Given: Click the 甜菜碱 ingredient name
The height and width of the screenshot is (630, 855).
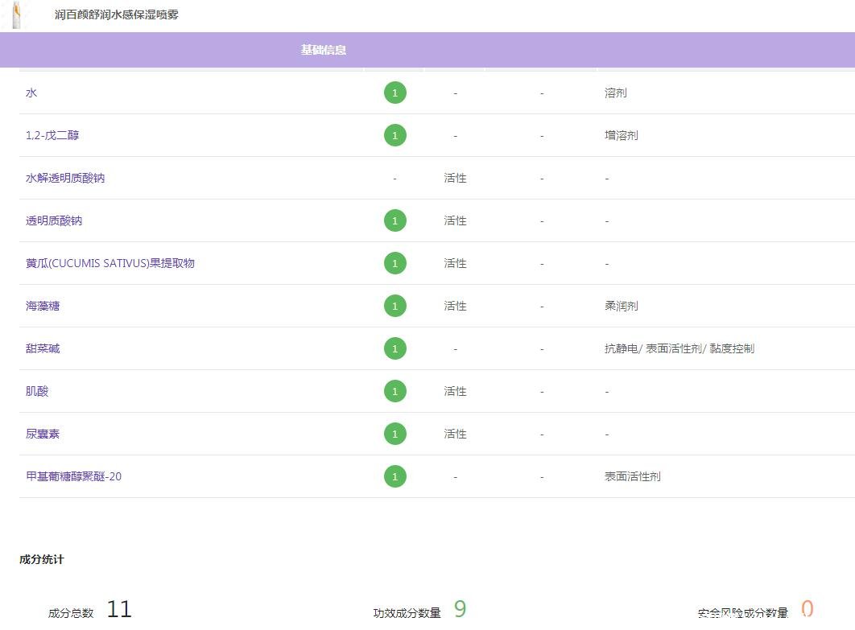Looking at the screenshot, I should [x=43, y=348].
